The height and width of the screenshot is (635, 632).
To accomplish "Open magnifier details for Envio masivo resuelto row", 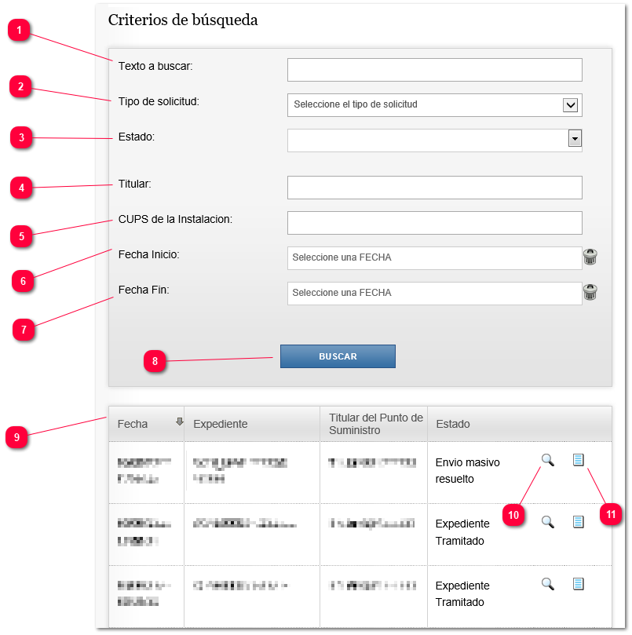I will click(x=548, y=460).
